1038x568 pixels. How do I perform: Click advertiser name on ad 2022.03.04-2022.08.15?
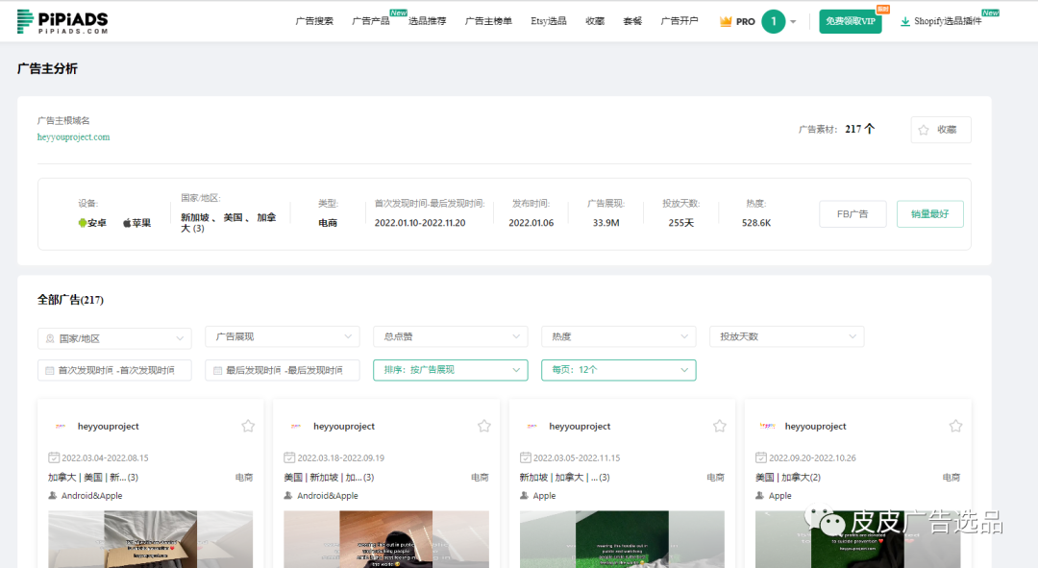(108, 427)
